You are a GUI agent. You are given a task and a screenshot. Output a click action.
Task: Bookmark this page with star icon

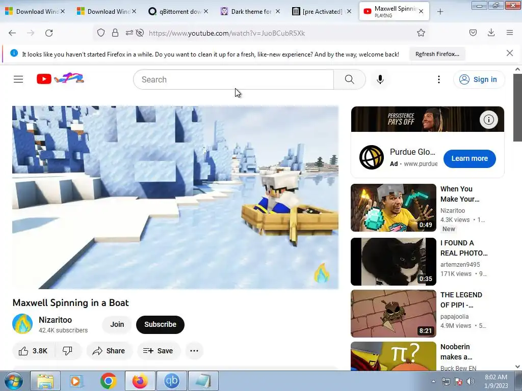click(x=421, y=33)
